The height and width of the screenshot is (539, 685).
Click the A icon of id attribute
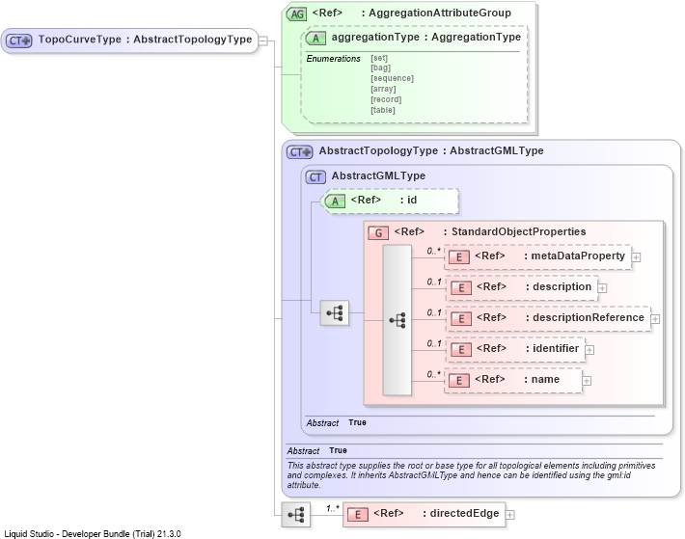pos(335,202)
